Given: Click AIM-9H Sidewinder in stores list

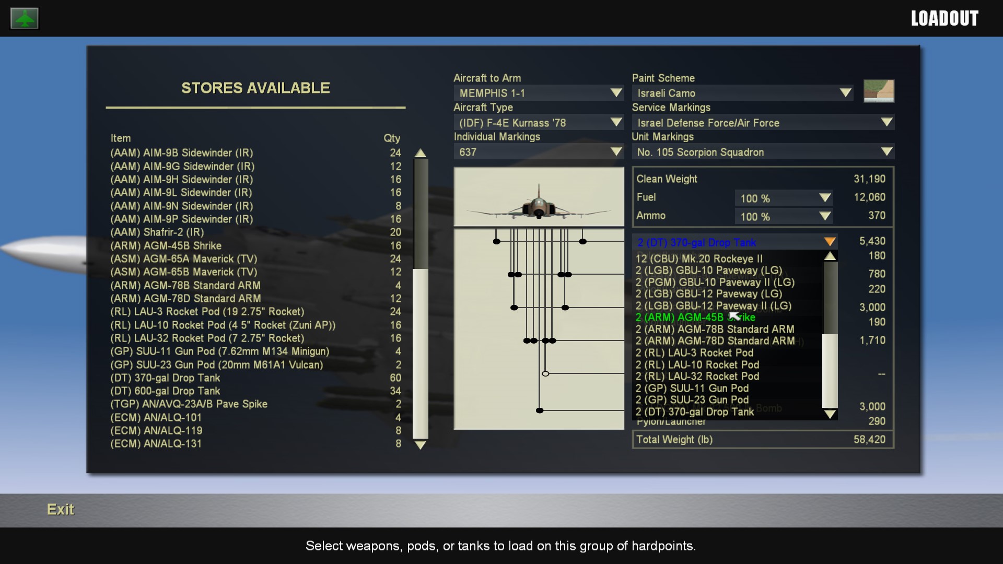Looking at the screenshot, I should (255, 180).
